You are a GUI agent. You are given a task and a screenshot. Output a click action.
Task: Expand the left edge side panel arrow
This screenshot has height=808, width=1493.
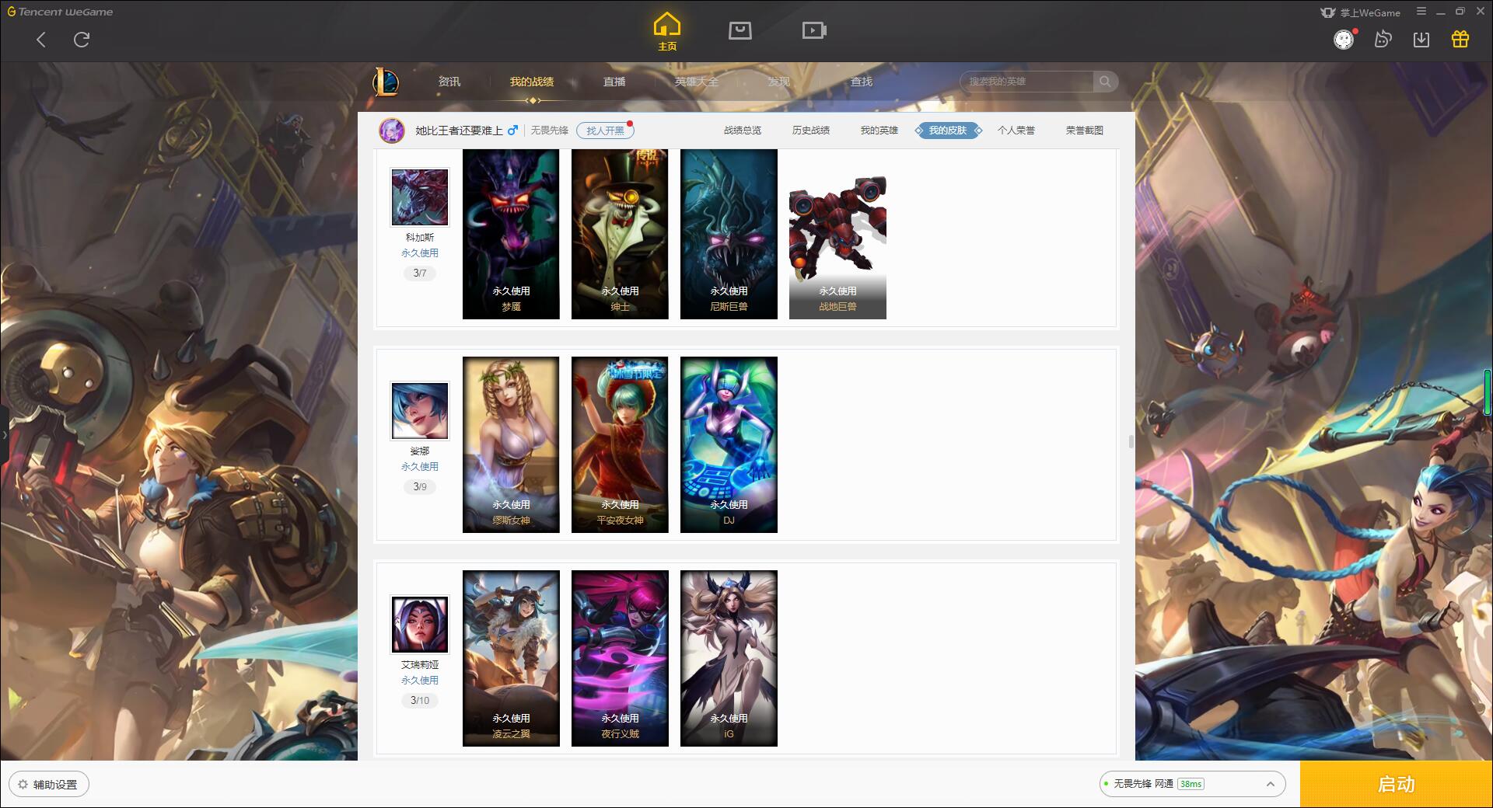(x=4, y=435)
